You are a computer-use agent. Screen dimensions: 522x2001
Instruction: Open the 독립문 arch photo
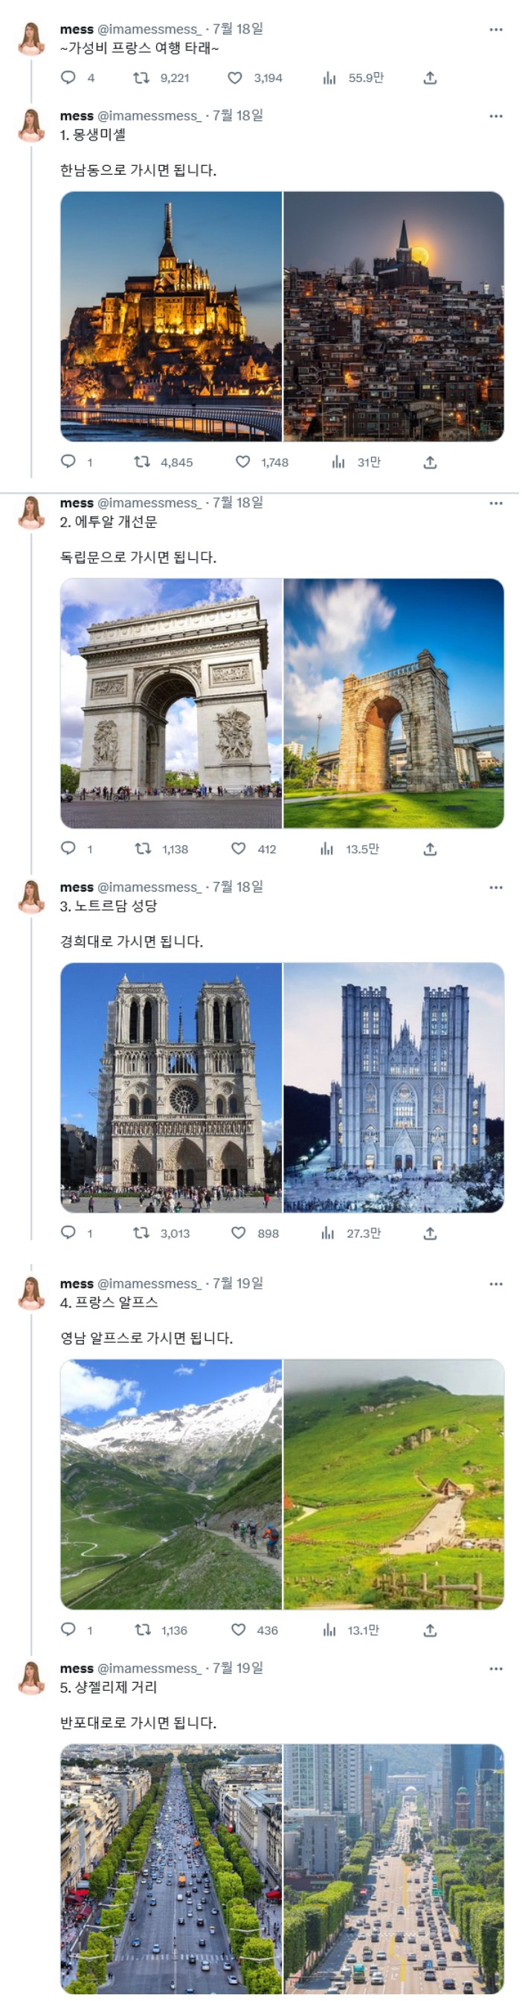(x=394, y=703)
